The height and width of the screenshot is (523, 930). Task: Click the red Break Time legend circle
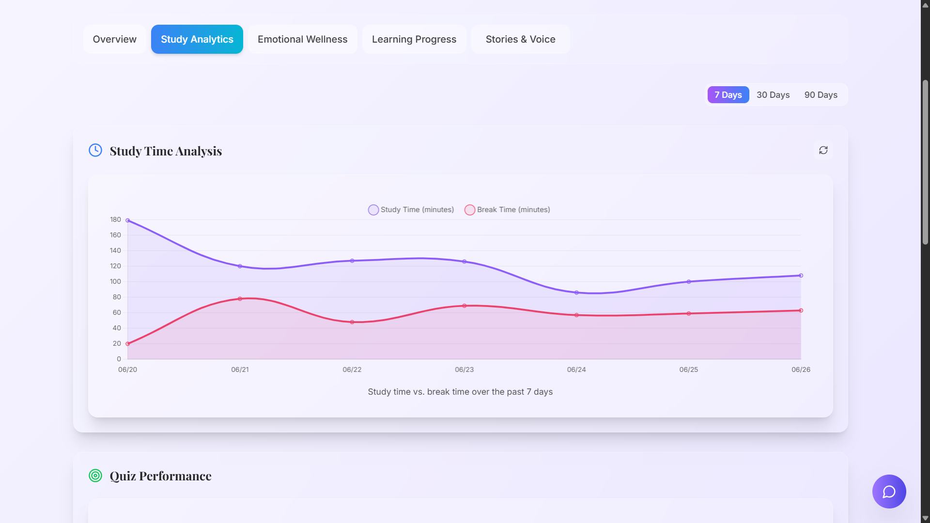(469, 210)
